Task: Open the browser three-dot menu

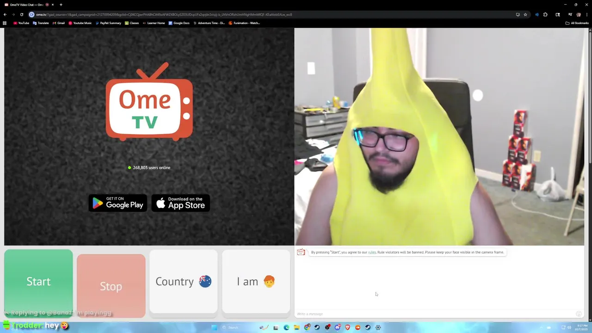Action: tap(587, 14)
